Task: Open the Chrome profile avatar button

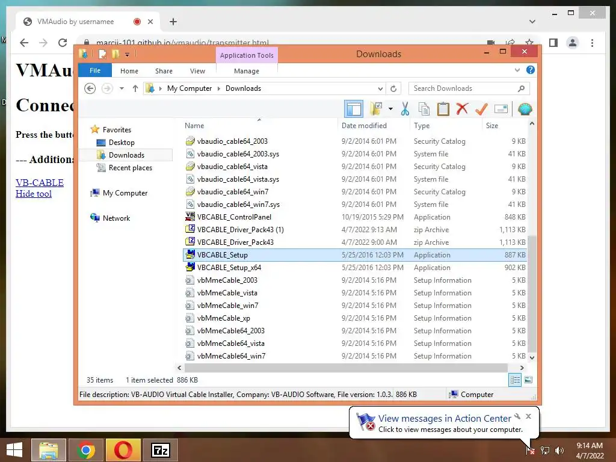Action: point(573,43)
